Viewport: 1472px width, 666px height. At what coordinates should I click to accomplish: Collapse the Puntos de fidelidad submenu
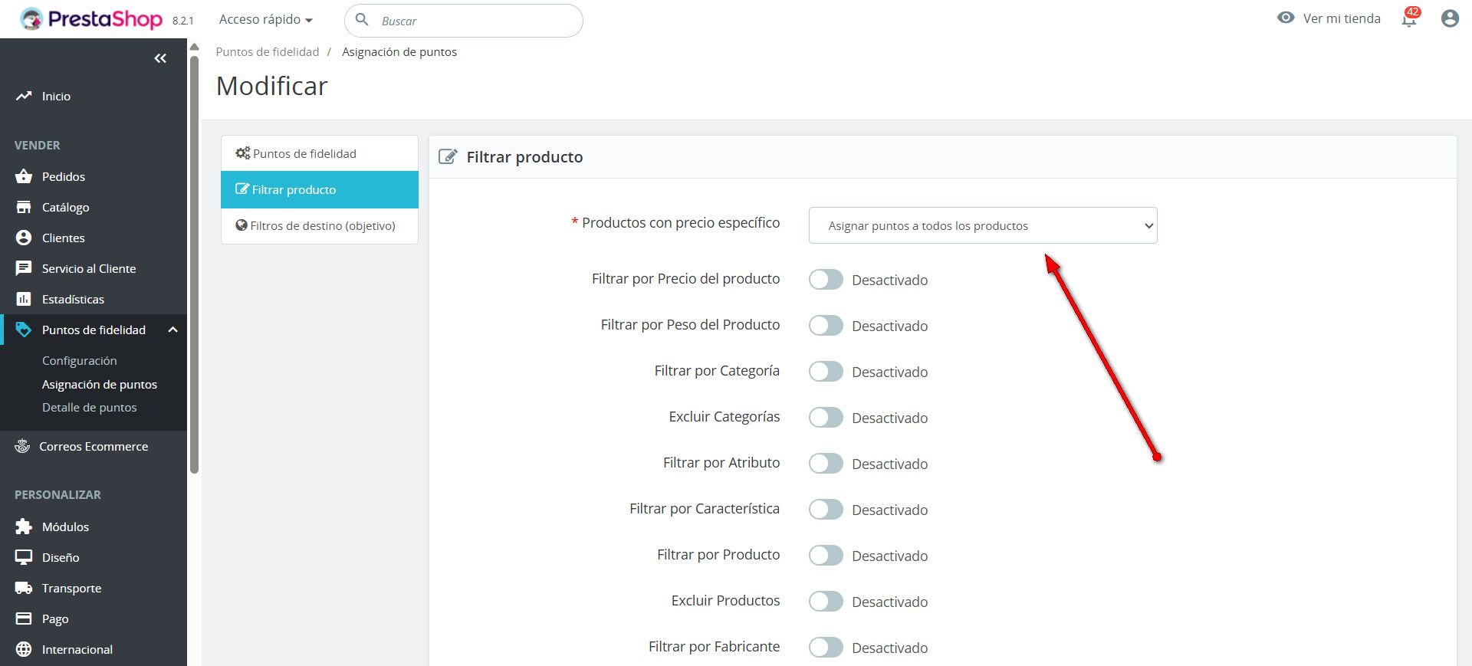click(x=173, y=330)
